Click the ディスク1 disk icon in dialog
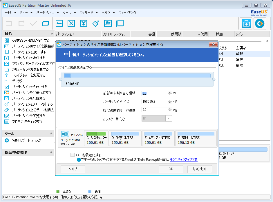This screenshot has height=202, width=273. [x=65, y=134]
